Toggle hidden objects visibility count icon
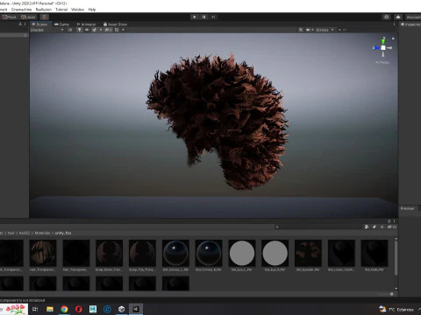This screenshot has height=315, width=421. tap(108, 30)
